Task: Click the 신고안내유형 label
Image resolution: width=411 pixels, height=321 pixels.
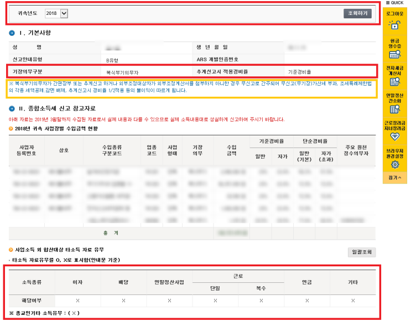Action: [27, 60]
